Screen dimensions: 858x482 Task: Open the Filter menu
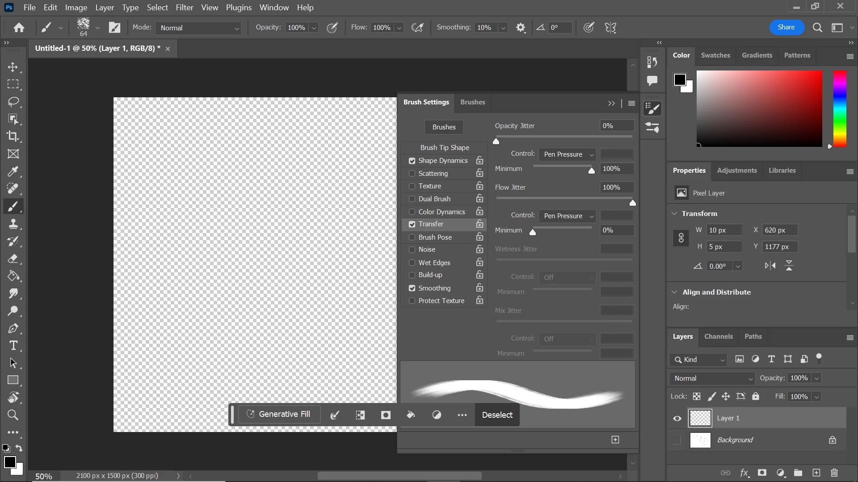(x=184, y=8)
